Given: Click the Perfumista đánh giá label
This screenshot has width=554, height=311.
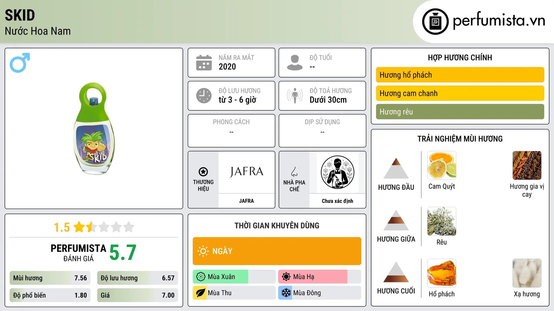Looking at the screenshot, I should click(x=78, y=253).
